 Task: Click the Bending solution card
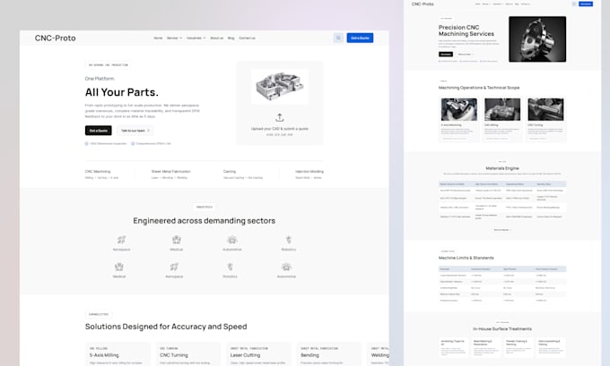pos(328,354)
